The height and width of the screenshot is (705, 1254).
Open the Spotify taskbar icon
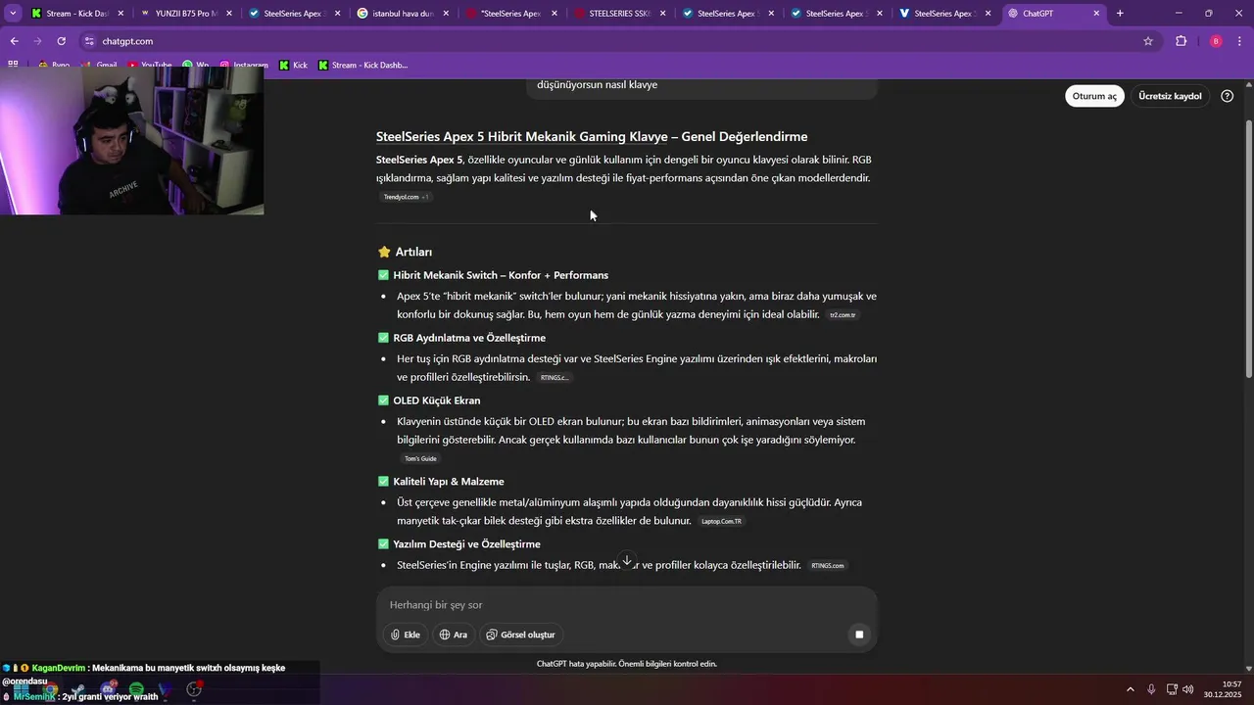(x=136, y=689)
